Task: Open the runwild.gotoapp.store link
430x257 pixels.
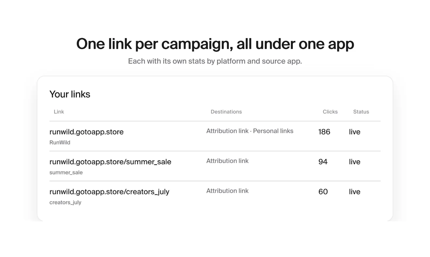Action: coord(87,132)
